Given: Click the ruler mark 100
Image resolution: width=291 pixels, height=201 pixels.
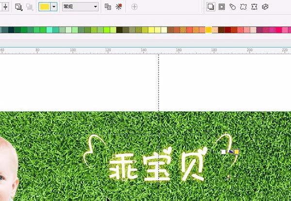Looking at the screenshot, I should point(73,50).
